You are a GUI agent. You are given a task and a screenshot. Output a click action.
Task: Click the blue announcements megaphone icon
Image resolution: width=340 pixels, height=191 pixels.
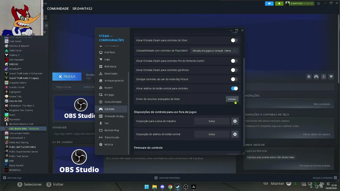[269, 3]
